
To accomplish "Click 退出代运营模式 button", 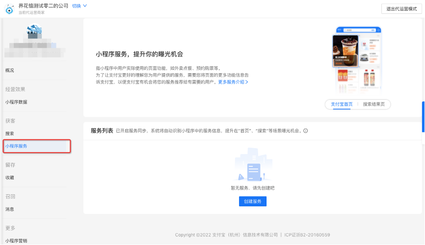I will click(401, 9).
